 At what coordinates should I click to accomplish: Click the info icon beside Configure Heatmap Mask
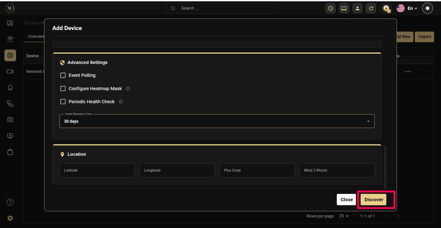pyautogui.click(x=128, y=88)
